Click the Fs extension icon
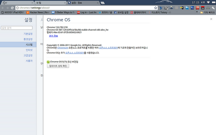The image size is (216, 135). [192, 8]
